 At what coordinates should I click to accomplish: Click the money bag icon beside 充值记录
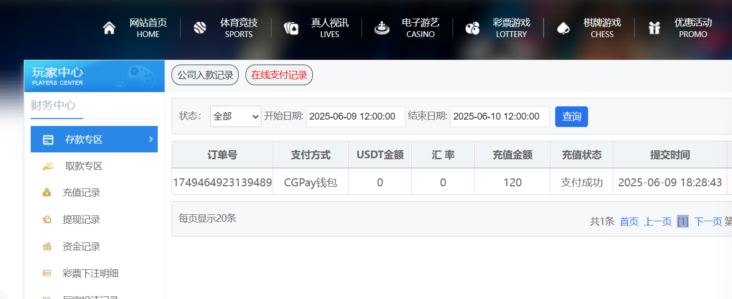click(x=47, y=193)
